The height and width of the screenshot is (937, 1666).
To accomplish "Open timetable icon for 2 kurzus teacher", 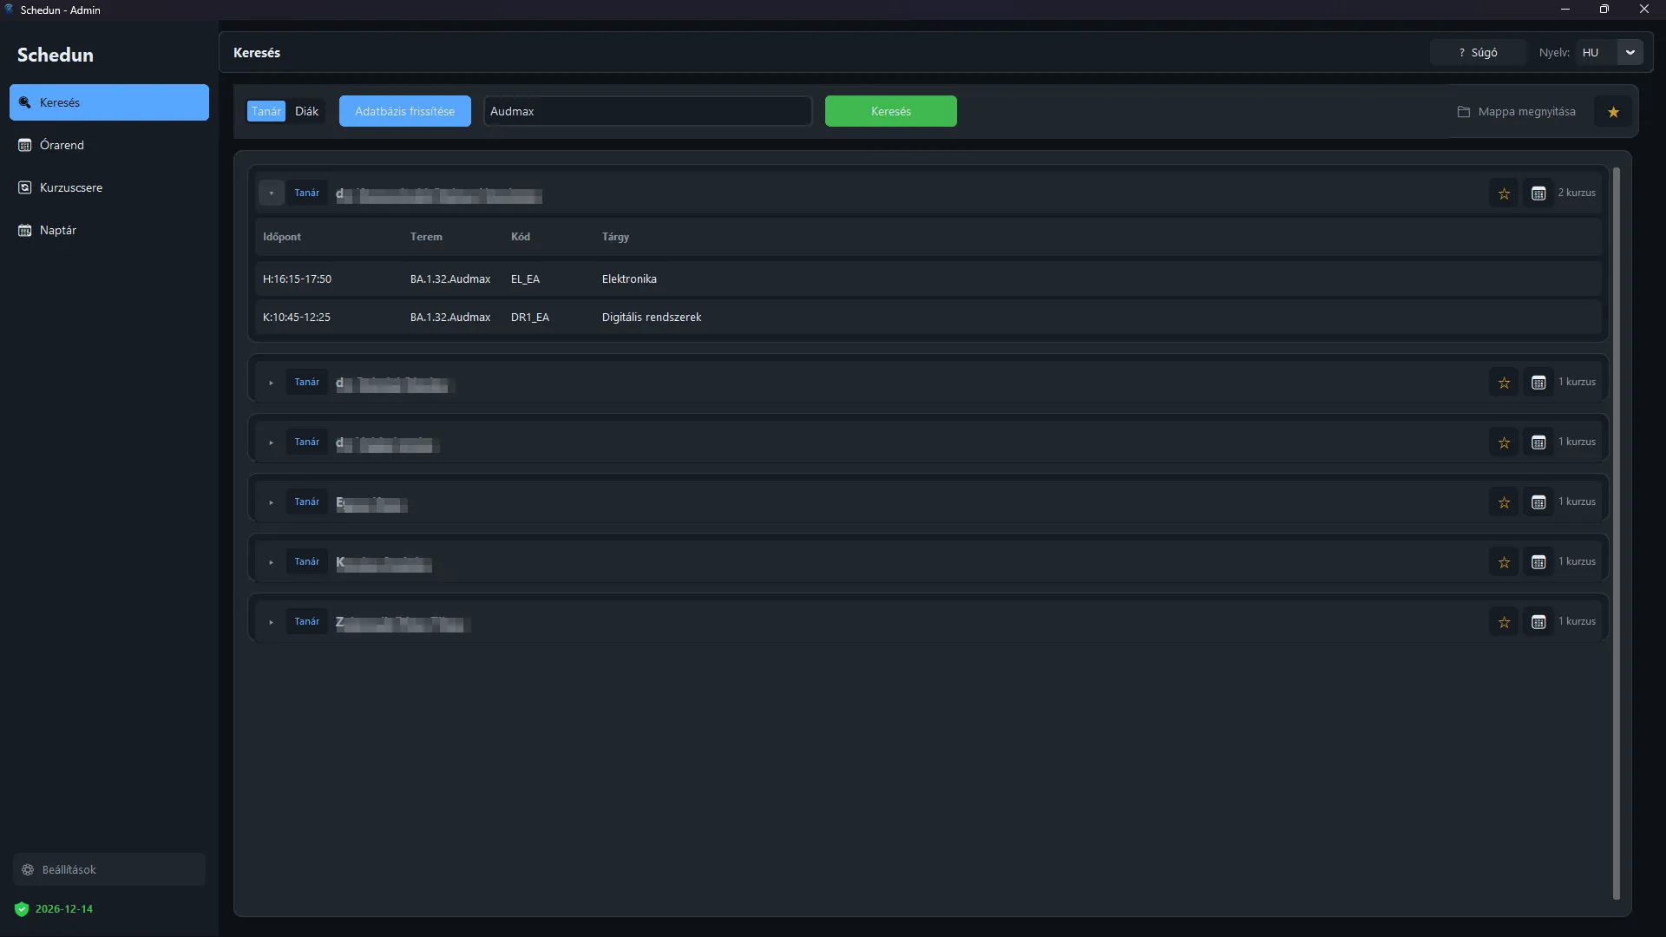I will pos(1538,193).
